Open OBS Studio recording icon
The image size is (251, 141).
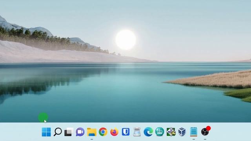tap(206, 132)
